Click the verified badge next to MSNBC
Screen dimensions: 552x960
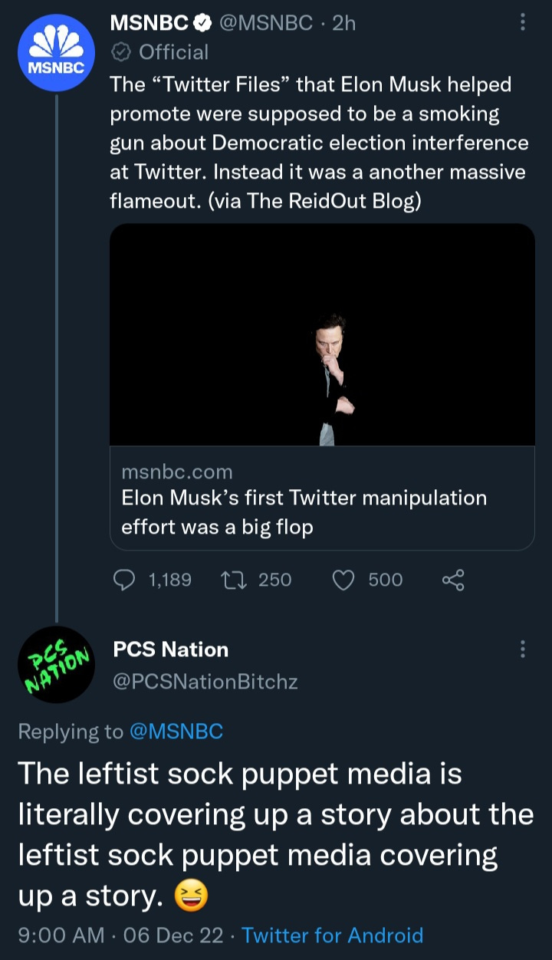(x=198, y=23)
